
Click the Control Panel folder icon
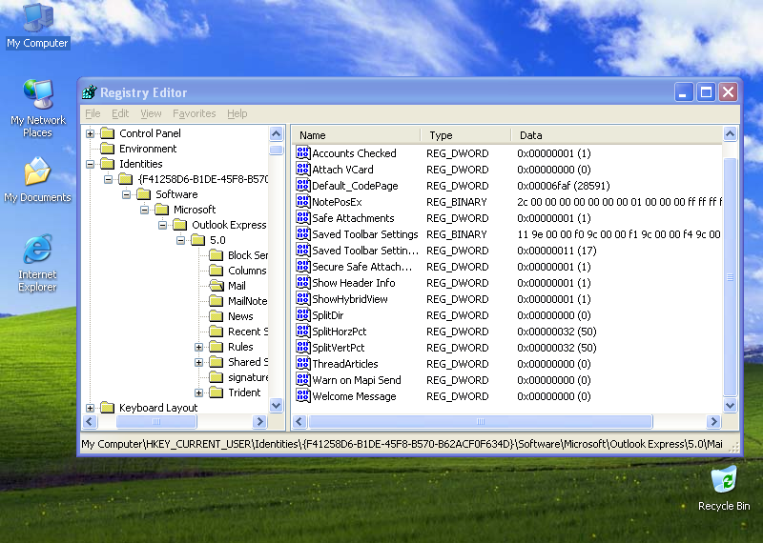(108, 133)
